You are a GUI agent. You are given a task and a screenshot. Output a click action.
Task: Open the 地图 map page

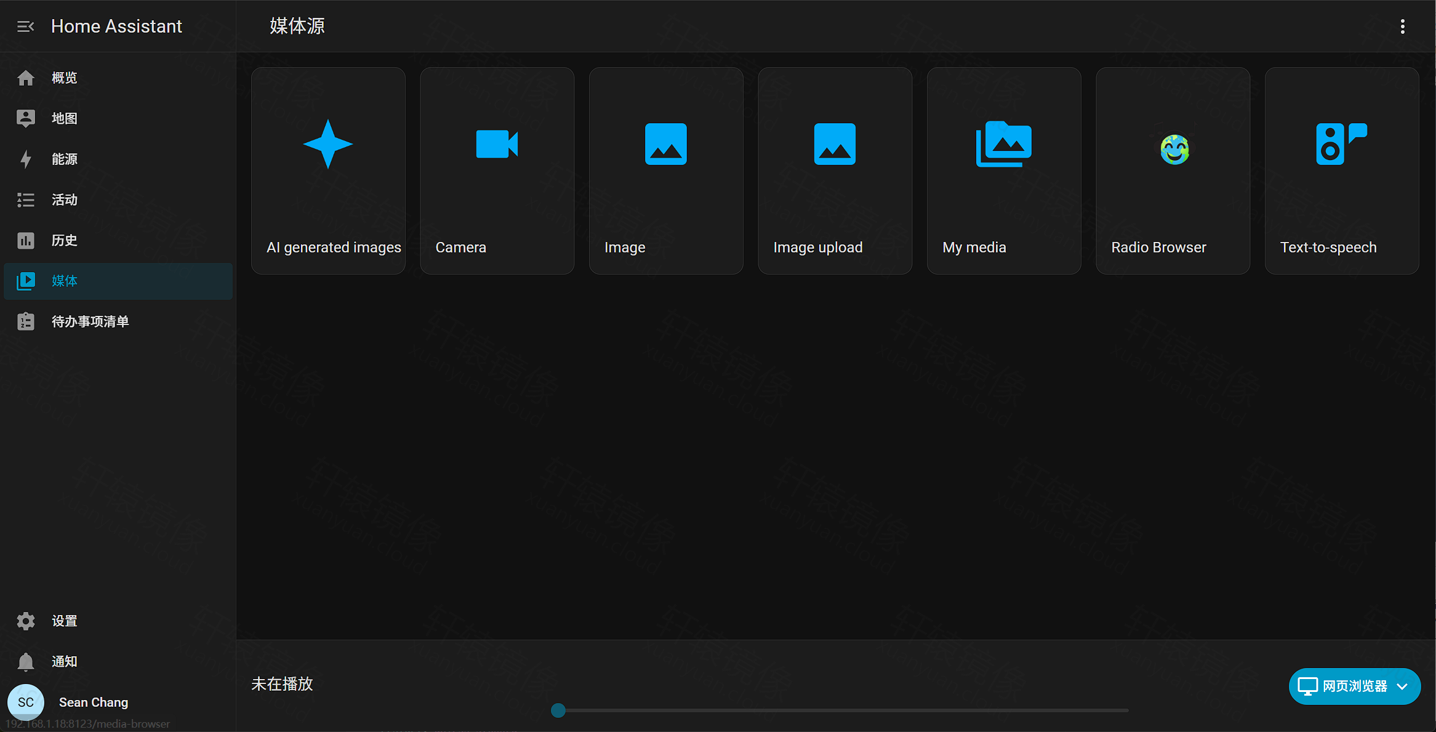click(118, 118)
